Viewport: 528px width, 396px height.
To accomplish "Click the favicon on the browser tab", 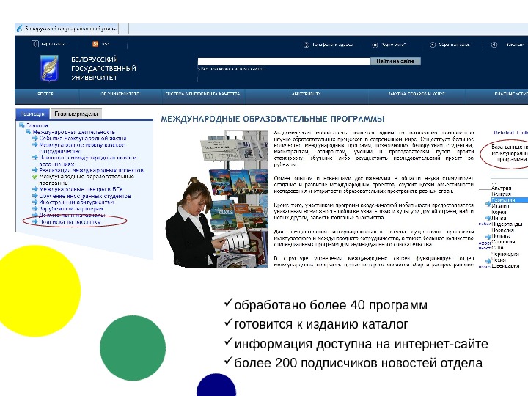I will coord(20,29).
